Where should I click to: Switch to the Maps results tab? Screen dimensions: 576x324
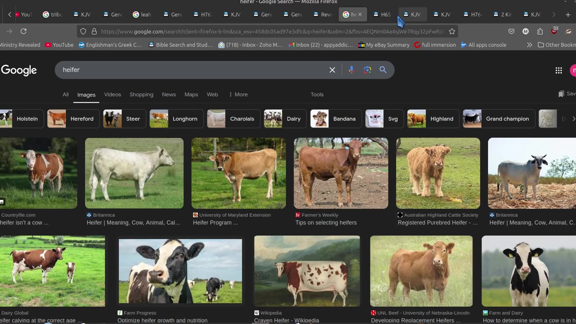191,94
